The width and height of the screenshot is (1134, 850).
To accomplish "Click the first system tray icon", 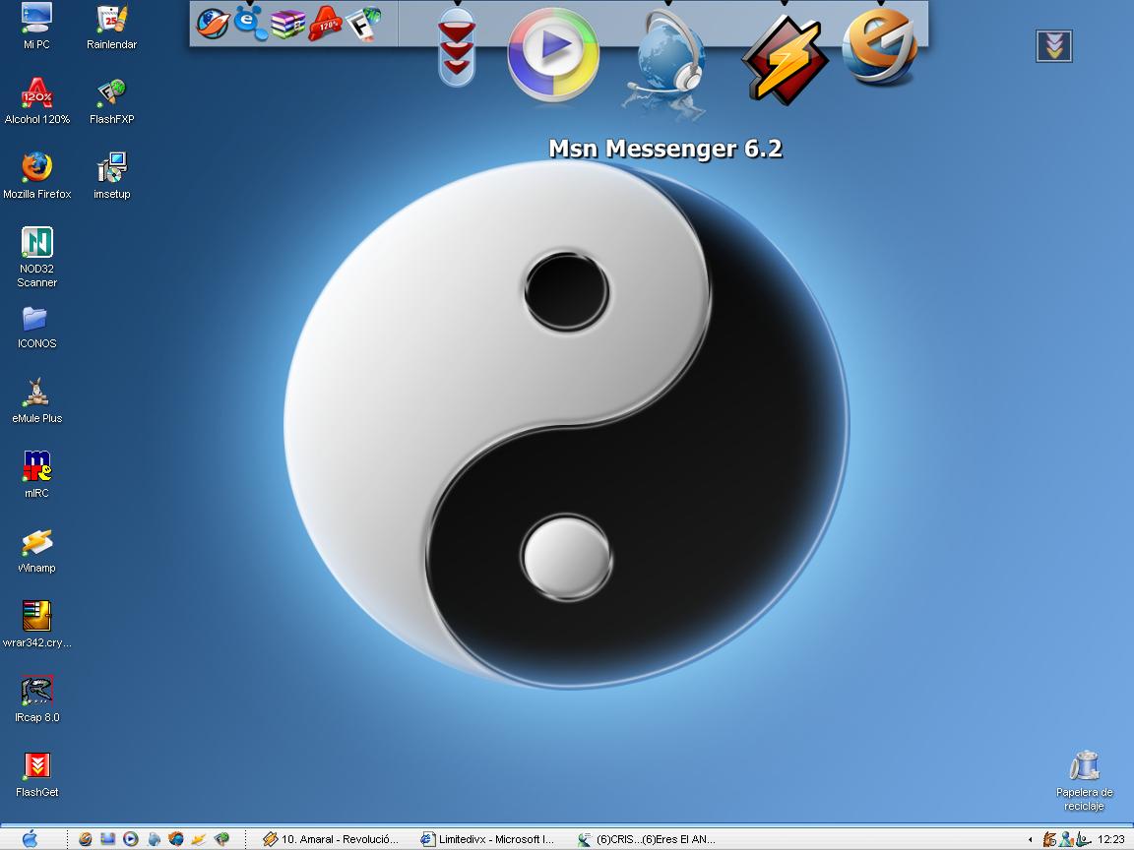I will (1049, 839).
